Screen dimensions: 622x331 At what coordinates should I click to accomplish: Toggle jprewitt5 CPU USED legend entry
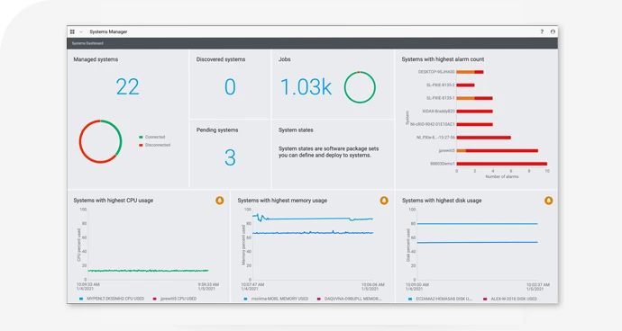175,299
